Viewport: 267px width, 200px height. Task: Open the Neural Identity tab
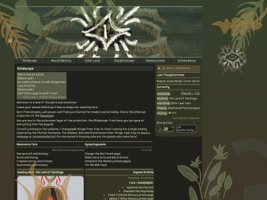click(61, 61)
